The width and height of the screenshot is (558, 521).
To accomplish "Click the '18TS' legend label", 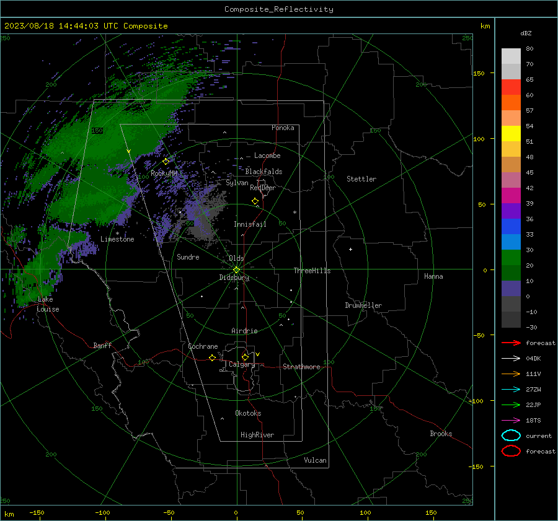I will click(533, 421).
